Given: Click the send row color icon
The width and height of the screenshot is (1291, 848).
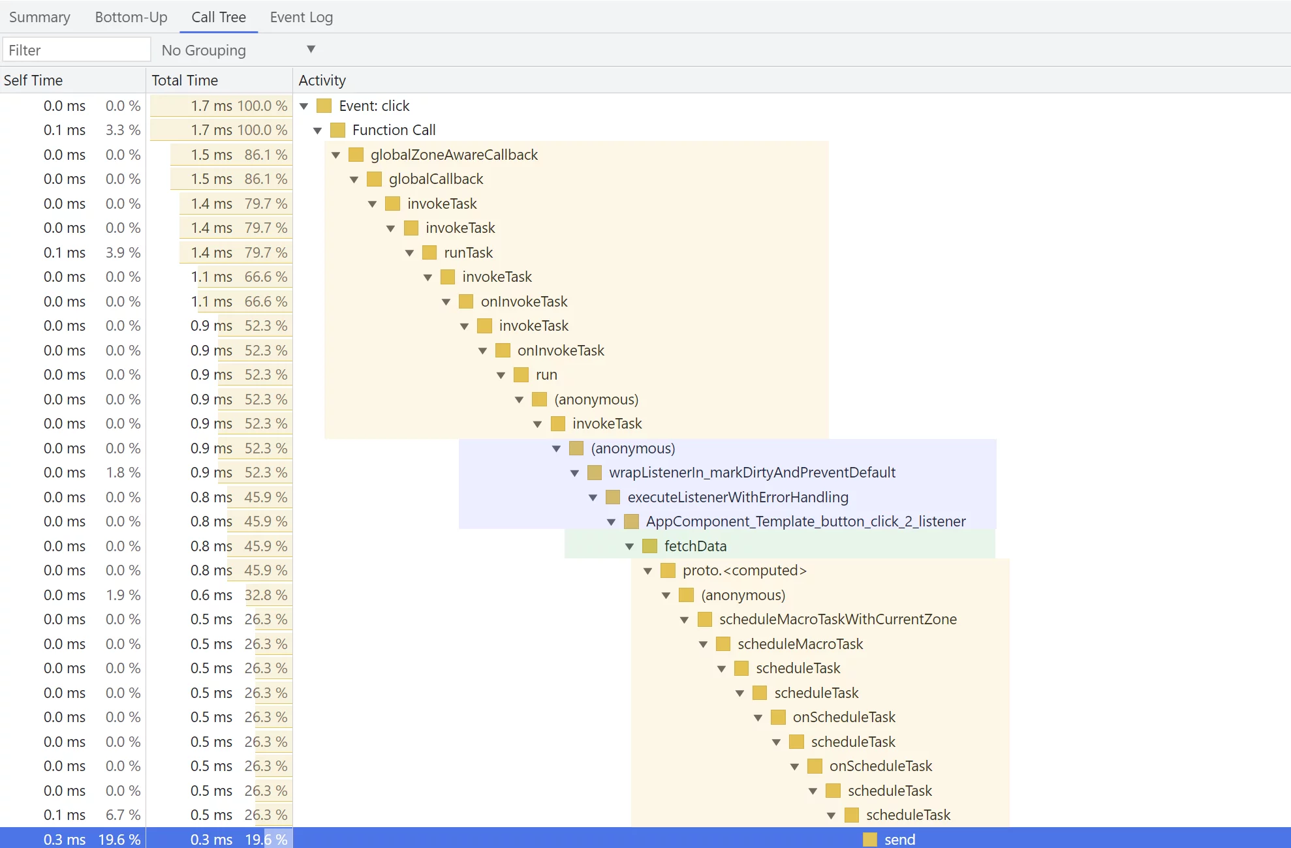Looking at the screenshot, I should coord(870,840).
